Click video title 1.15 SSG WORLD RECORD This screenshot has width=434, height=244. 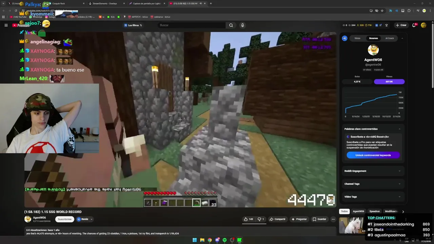click(53, 212)
